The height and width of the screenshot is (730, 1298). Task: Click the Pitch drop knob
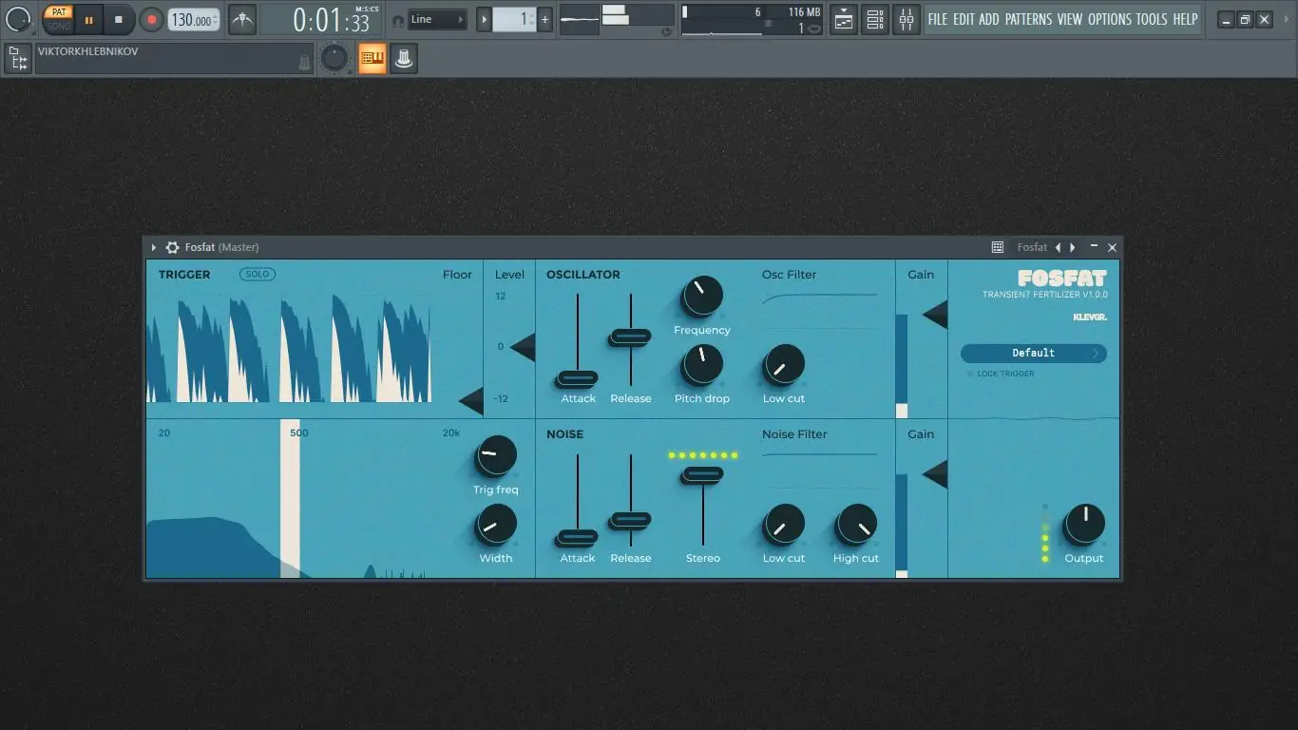(701, 364)
